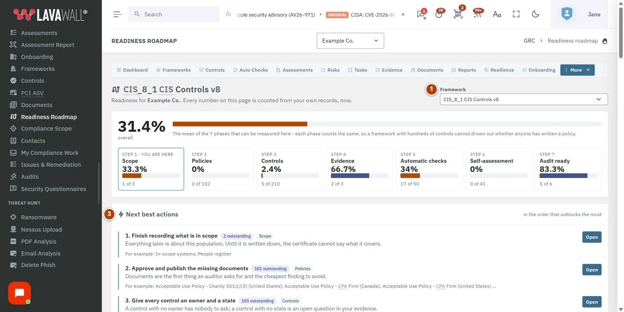
Task: Switch to the Evidence tab
Action: [389, 70]
